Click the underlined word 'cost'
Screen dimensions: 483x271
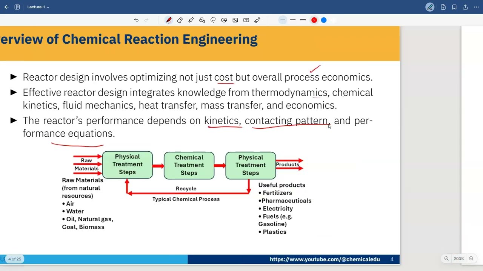click(223, 77)
